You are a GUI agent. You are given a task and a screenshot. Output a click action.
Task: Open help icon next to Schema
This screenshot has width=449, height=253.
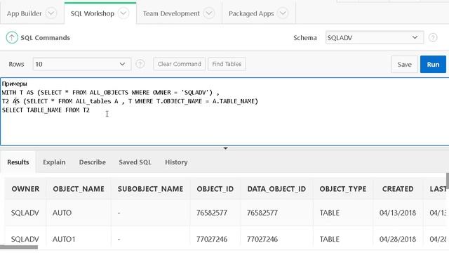pyautogui.click(x=433, y=37)
